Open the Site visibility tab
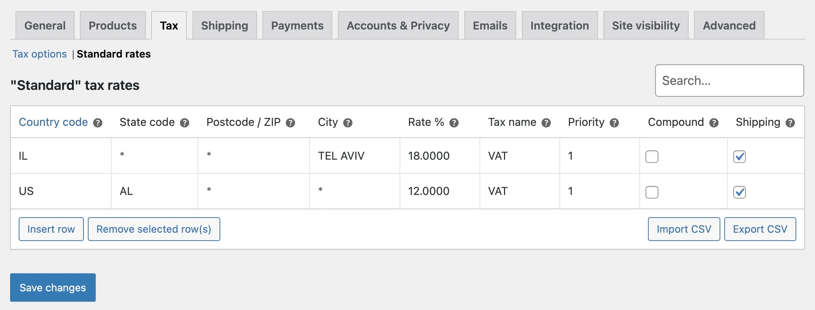Screen dimensions: 815x310 (x=646, y=26)
